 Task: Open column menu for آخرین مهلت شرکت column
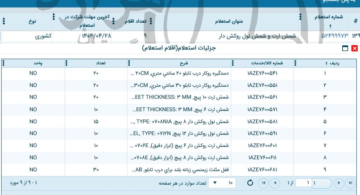click(x=53, y=16)
